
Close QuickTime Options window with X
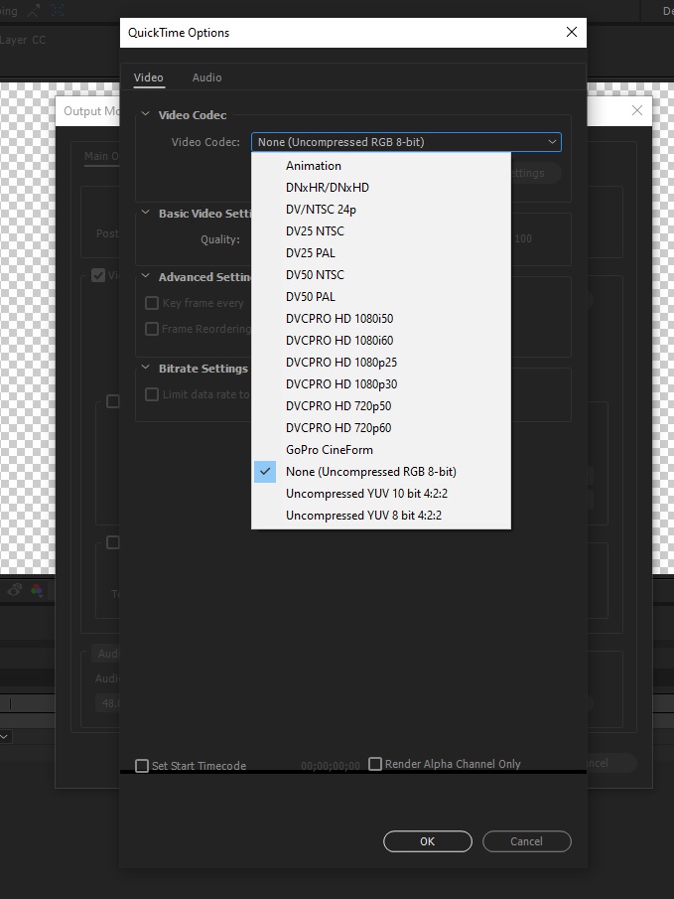572,32
